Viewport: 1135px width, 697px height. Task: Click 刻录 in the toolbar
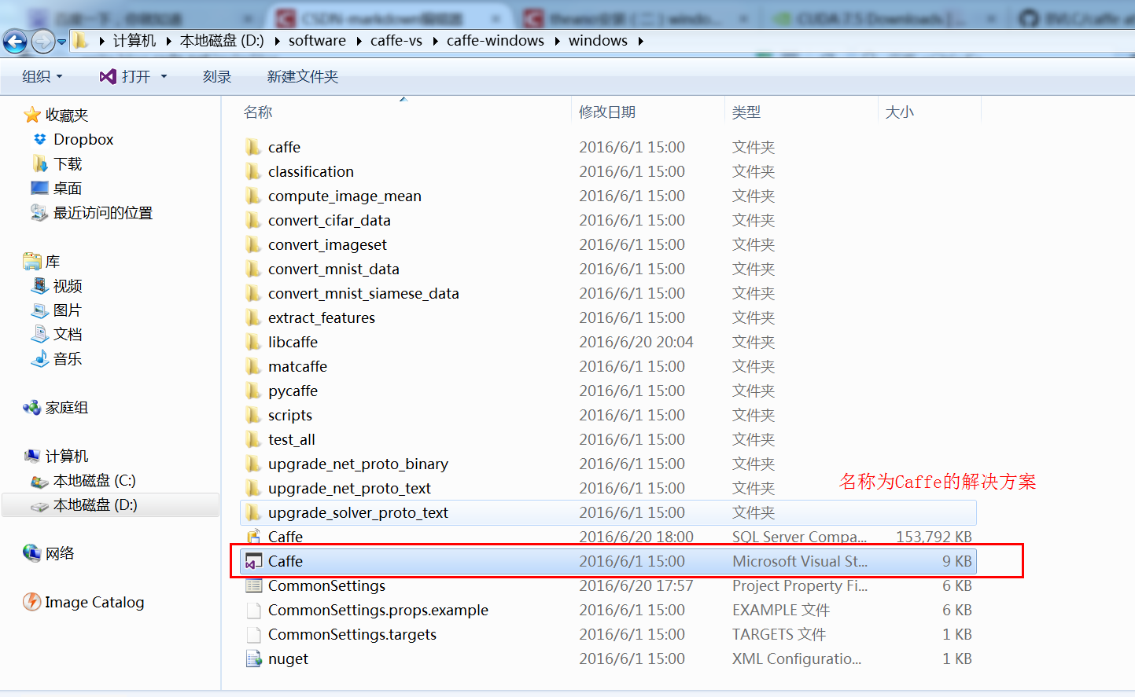point(217,76)
